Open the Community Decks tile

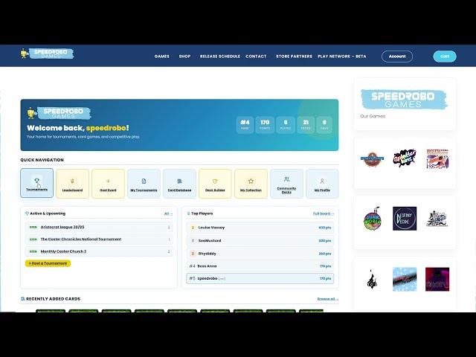point(286,184)
